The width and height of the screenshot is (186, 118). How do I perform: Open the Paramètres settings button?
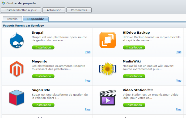(x=79, y=10)
